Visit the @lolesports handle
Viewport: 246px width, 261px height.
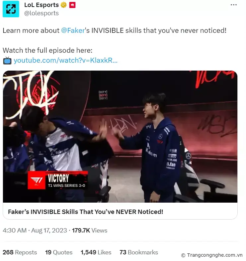click(x=41, y=13)
